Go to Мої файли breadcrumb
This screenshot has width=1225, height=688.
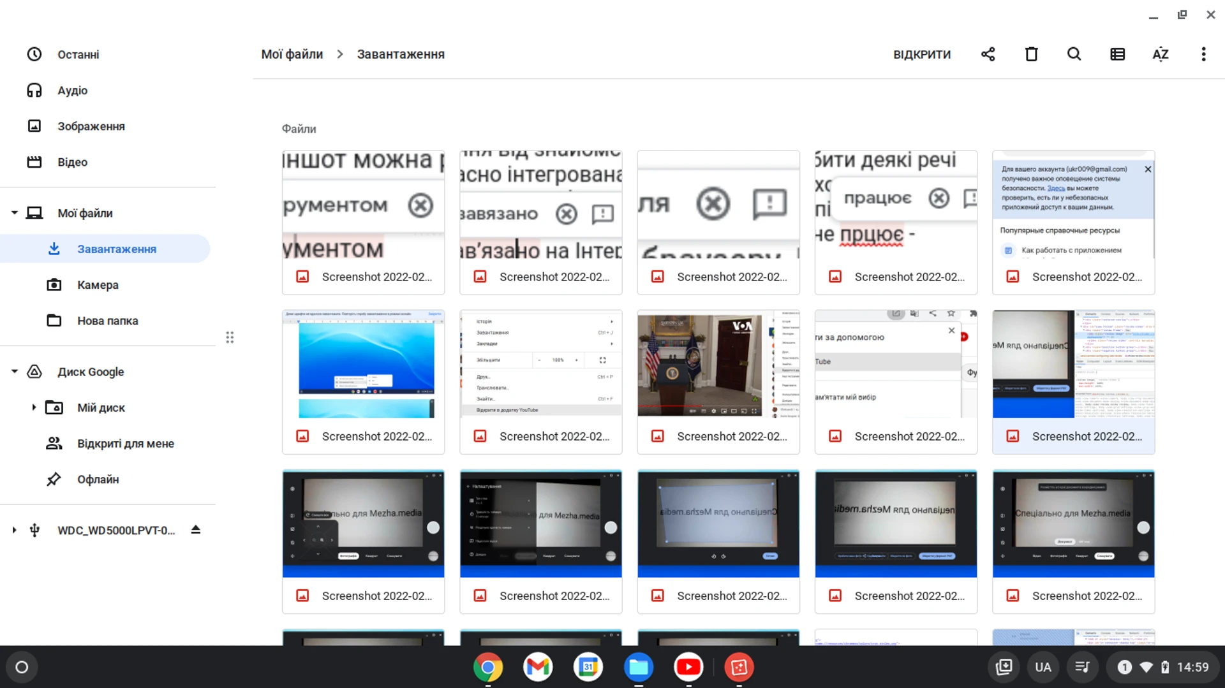coord(292,54)
